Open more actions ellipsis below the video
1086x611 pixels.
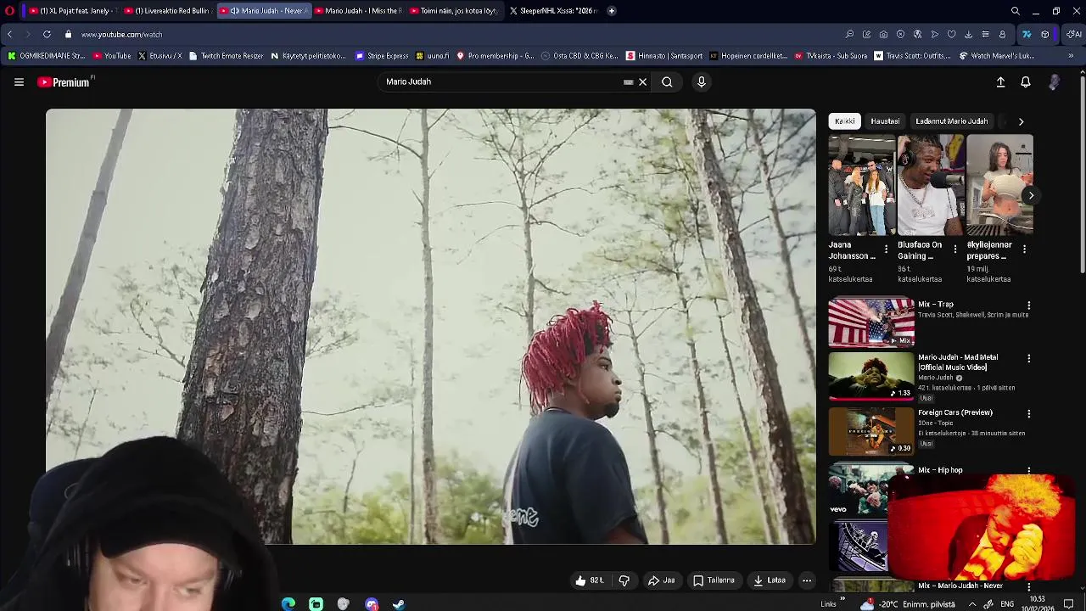(807, 580)
